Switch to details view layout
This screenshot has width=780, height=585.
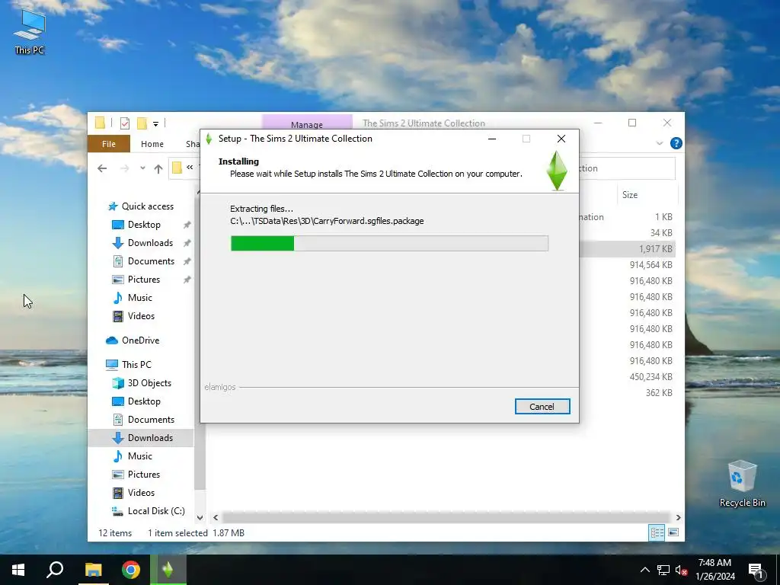click(x=657, y=532)
